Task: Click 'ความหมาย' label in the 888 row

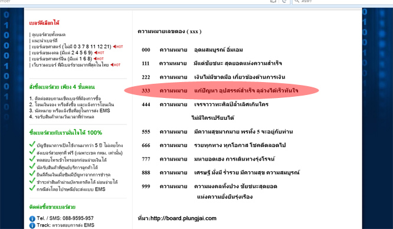Action: [x=173, y=172]
